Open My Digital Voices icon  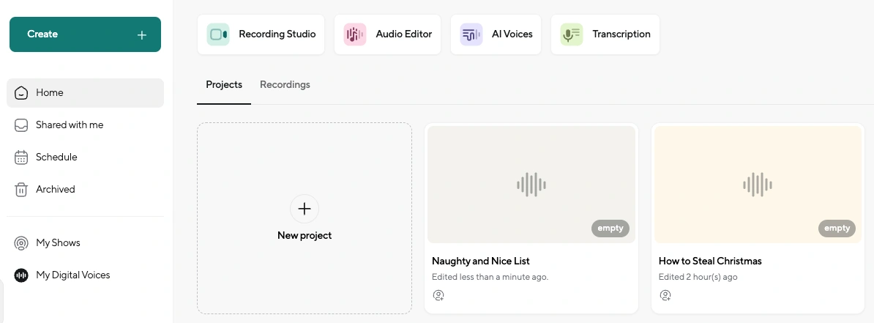[21, 275]
